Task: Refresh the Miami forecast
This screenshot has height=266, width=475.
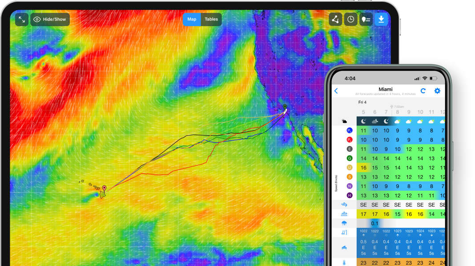Action: [423, 90]
